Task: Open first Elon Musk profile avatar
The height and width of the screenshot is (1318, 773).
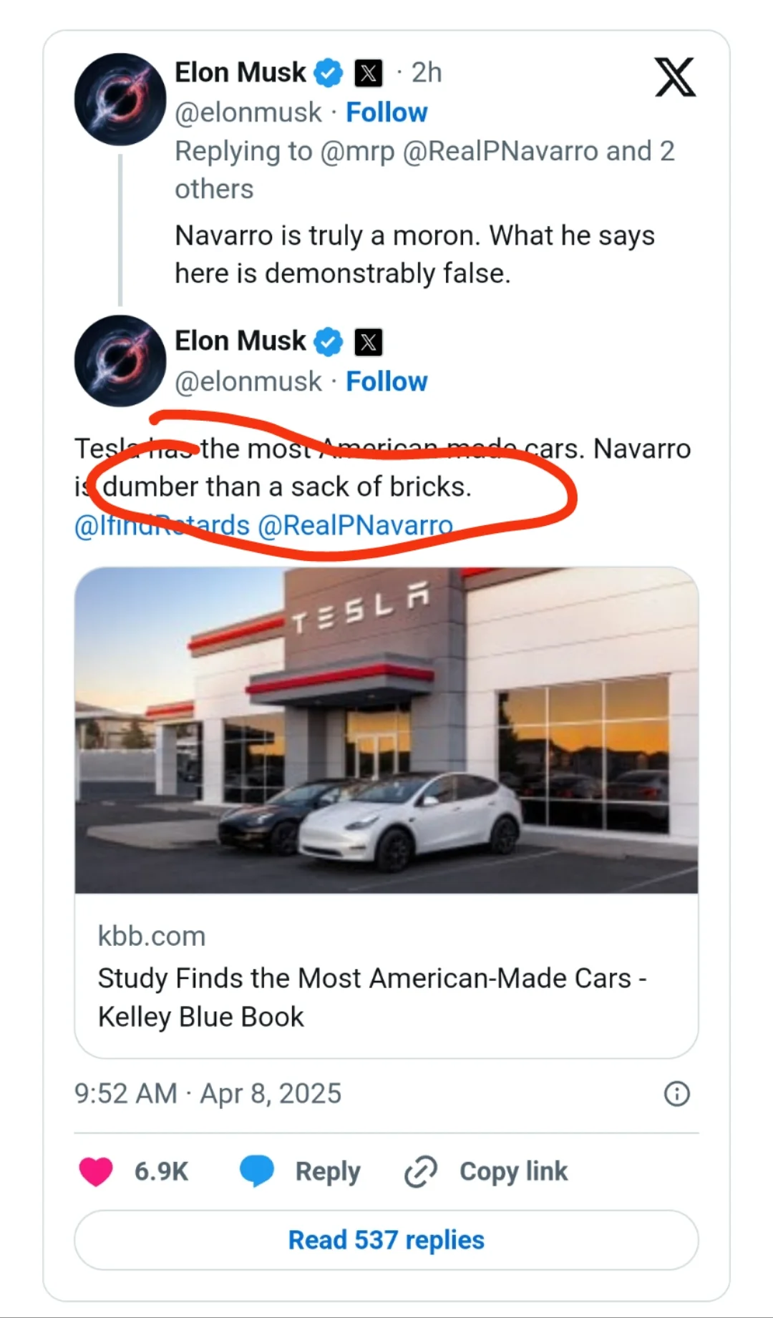Action: click(120, 99)
